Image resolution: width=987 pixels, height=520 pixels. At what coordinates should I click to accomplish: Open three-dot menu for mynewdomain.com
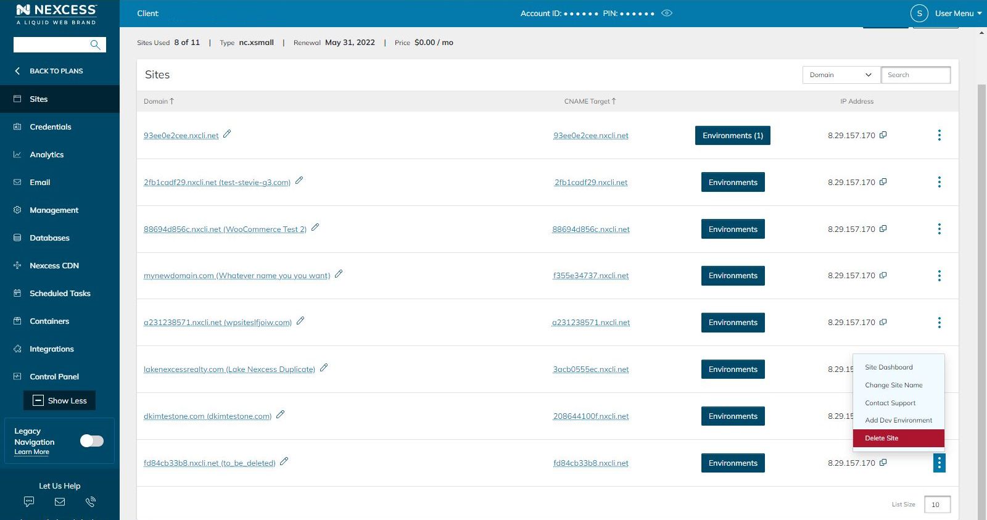(x=940, y=276)
